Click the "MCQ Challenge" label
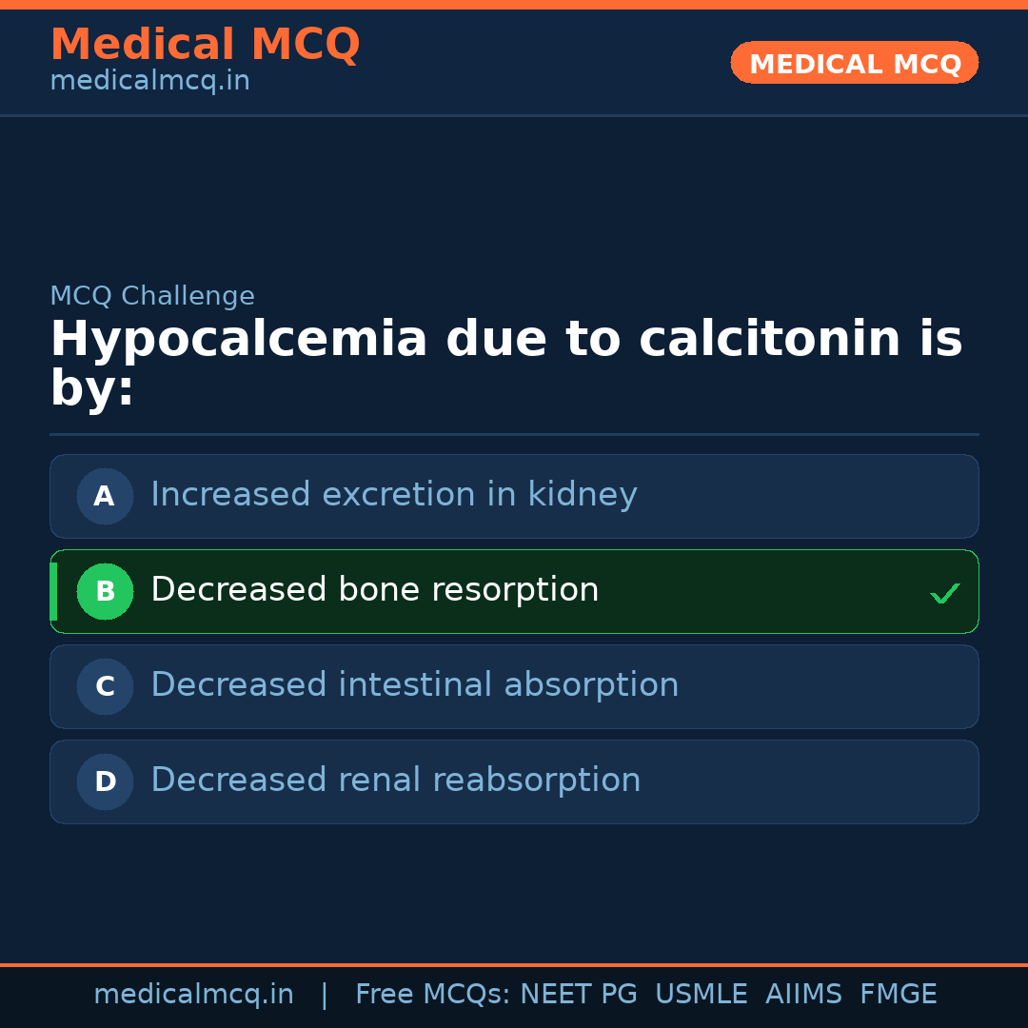1028x1028 pixels. point(152,296)
